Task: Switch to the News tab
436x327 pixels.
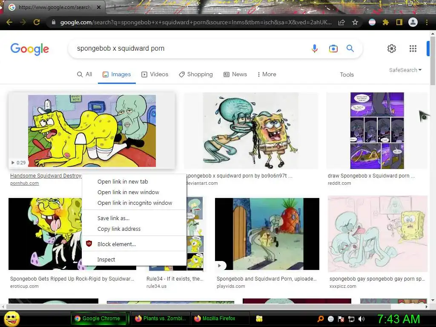Action: tap(235, 74)
